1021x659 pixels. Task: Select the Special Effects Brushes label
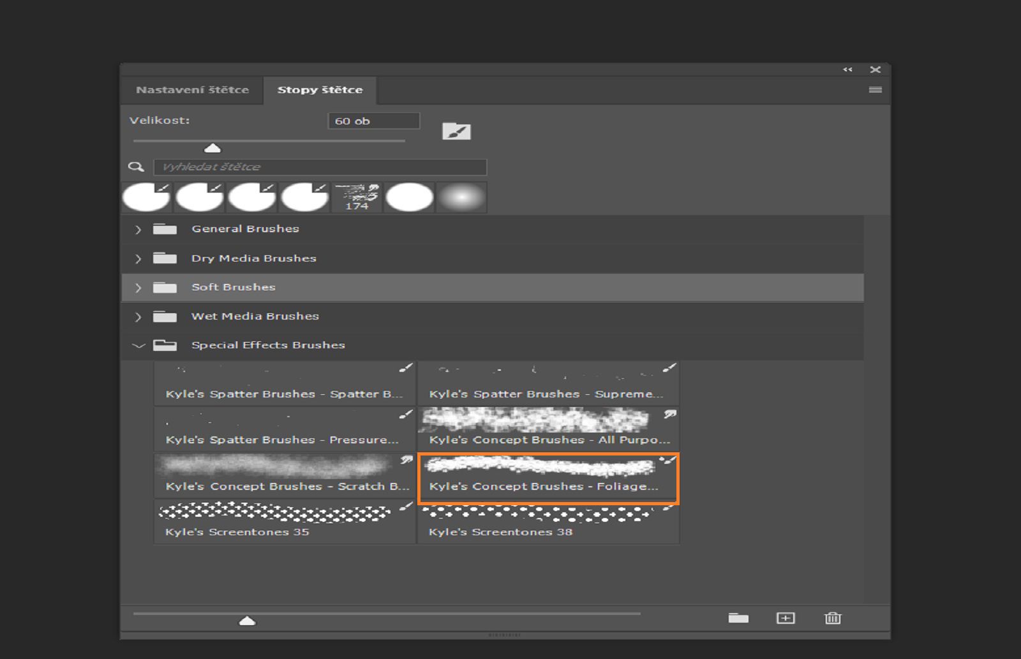268,345
